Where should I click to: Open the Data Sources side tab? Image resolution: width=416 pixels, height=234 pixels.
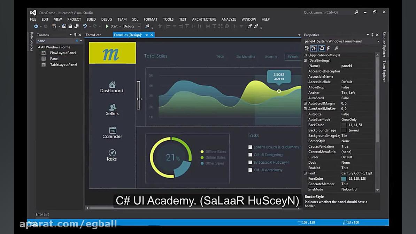(x=32, y=41)
